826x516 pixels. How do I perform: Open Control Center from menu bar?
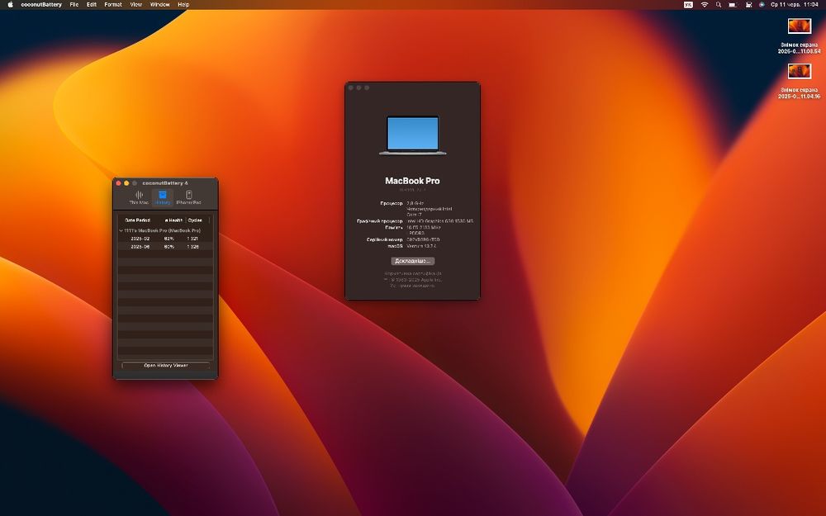click(748, 4)
